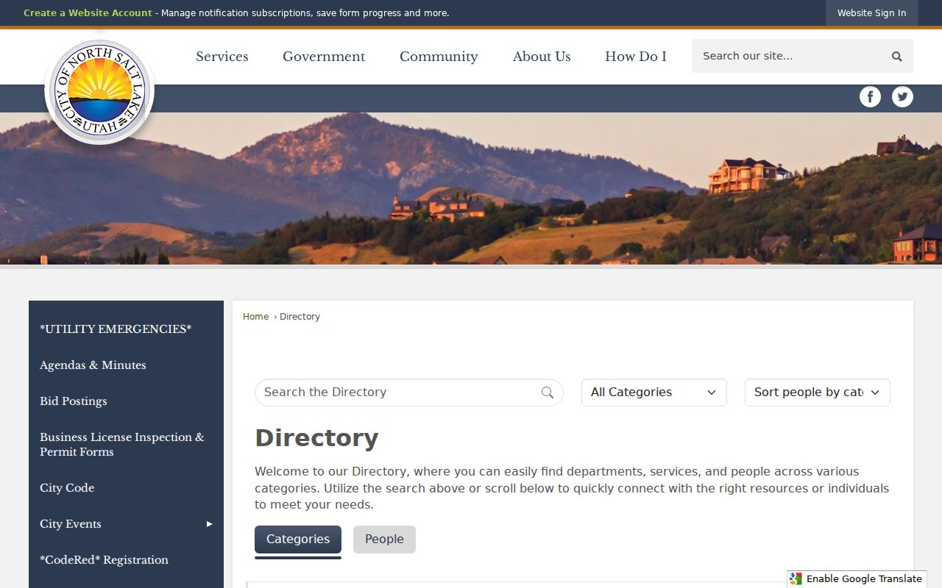Open the Community menu

439,57
